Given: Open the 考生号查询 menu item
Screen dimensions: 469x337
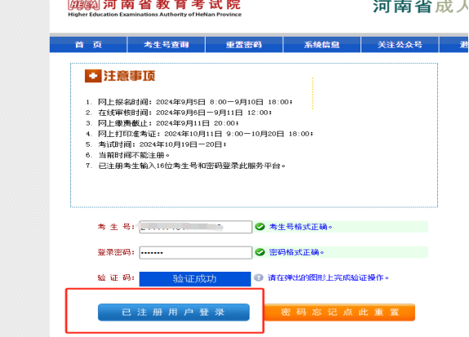Looking at the screenshot, I should (166, 45).
